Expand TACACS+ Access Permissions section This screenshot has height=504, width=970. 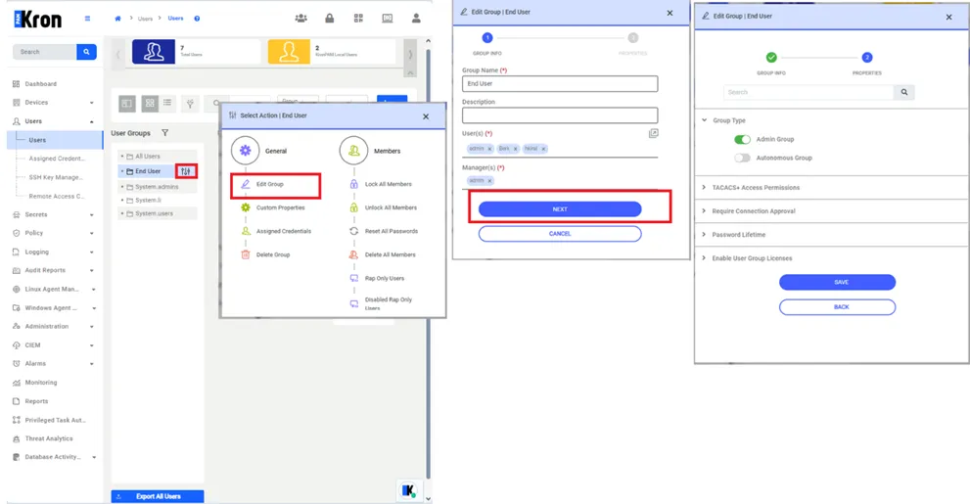pyautogui.click(x=704, y=187)
